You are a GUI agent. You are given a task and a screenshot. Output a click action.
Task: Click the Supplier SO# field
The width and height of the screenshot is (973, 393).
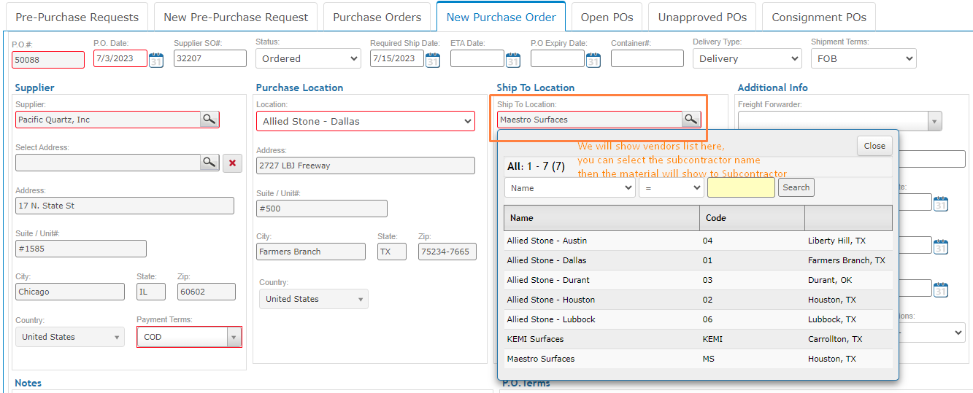(x=210, y=58)
